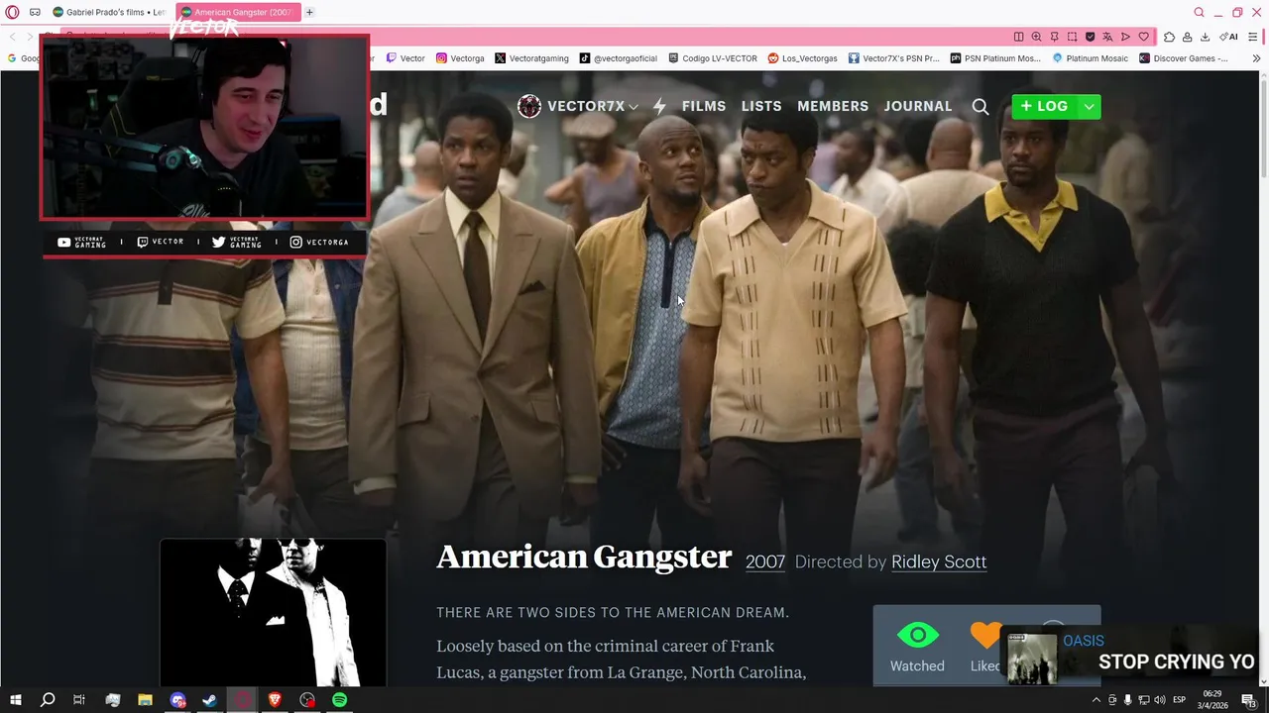Open the extensions cube icon

pyautogui.click(x=1169, y=37)
